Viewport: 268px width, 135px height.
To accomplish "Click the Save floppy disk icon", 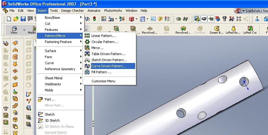I will (x=23, y=19).
